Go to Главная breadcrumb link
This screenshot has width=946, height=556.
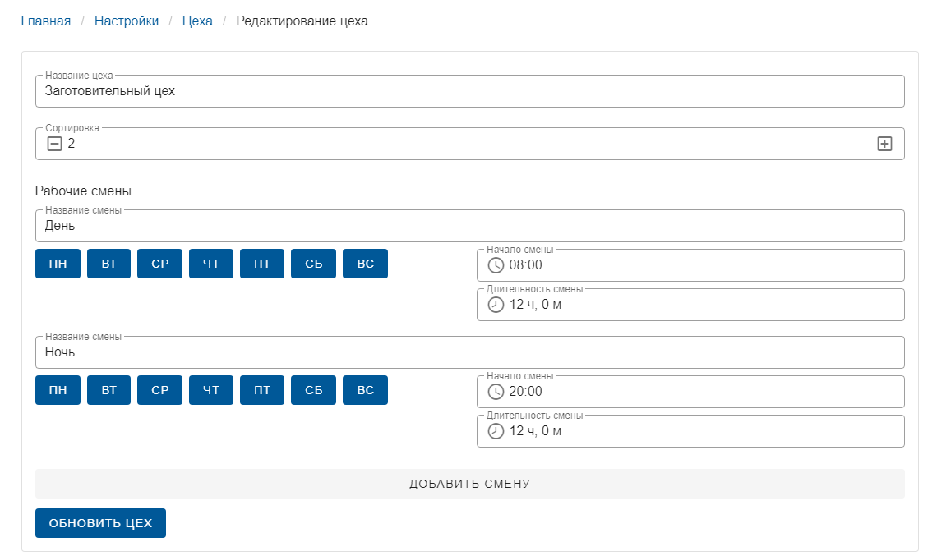[x=46, y=21]
